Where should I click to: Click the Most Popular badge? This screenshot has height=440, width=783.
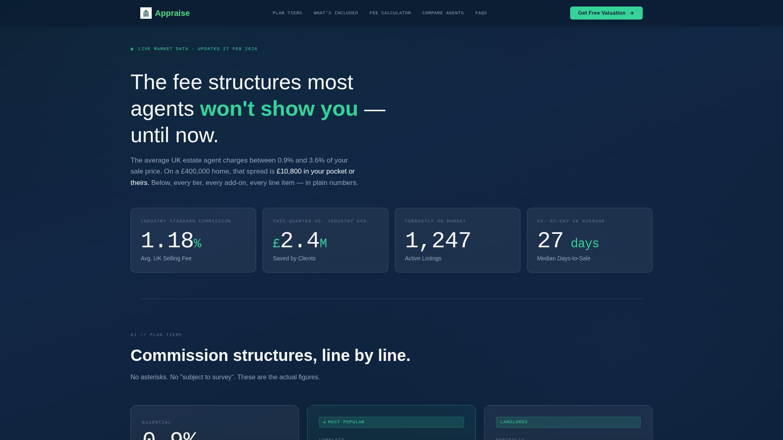(391, 422)
